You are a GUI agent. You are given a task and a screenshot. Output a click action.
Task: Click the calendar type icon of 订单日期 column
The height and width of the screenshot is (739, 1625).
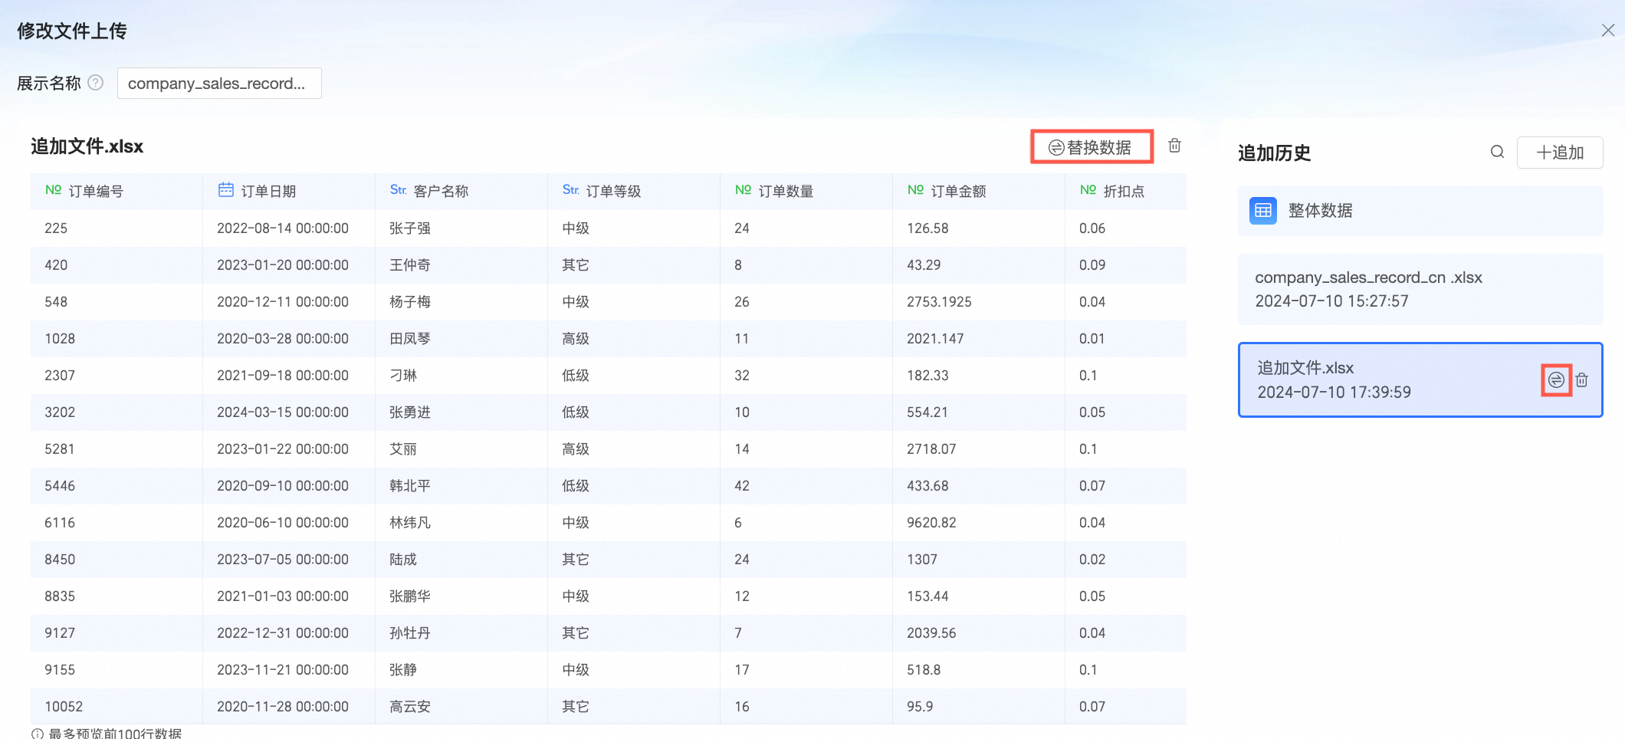click(225, 189)
